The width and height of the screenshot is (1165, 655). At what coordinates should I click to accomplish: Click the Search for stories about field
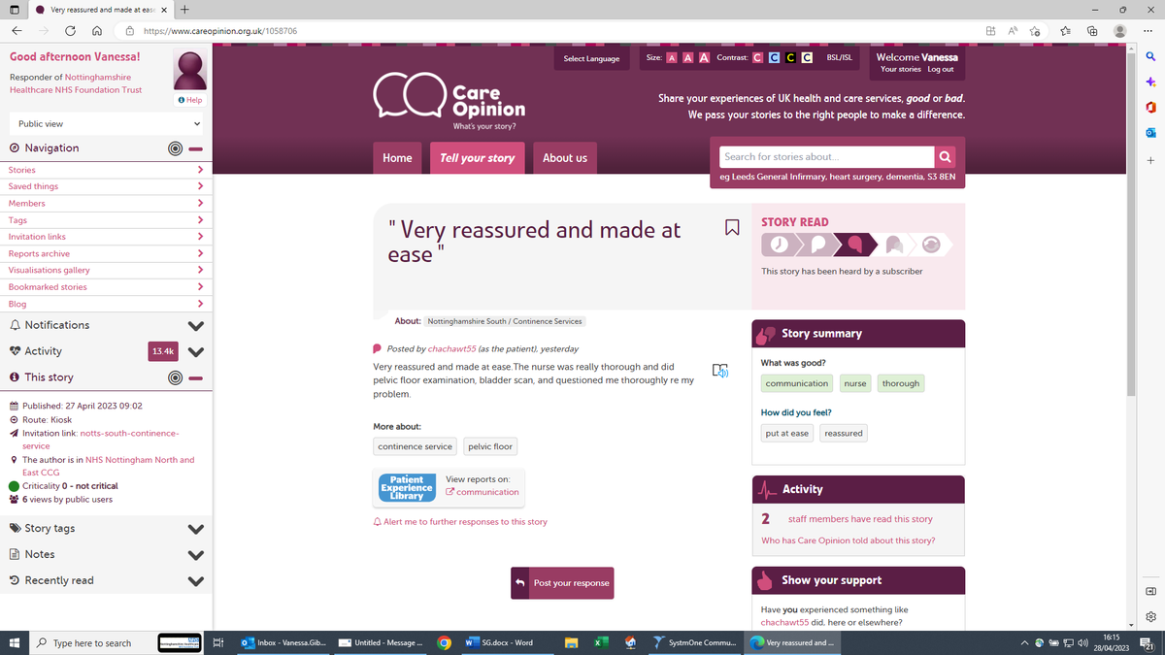click(826, 157)
